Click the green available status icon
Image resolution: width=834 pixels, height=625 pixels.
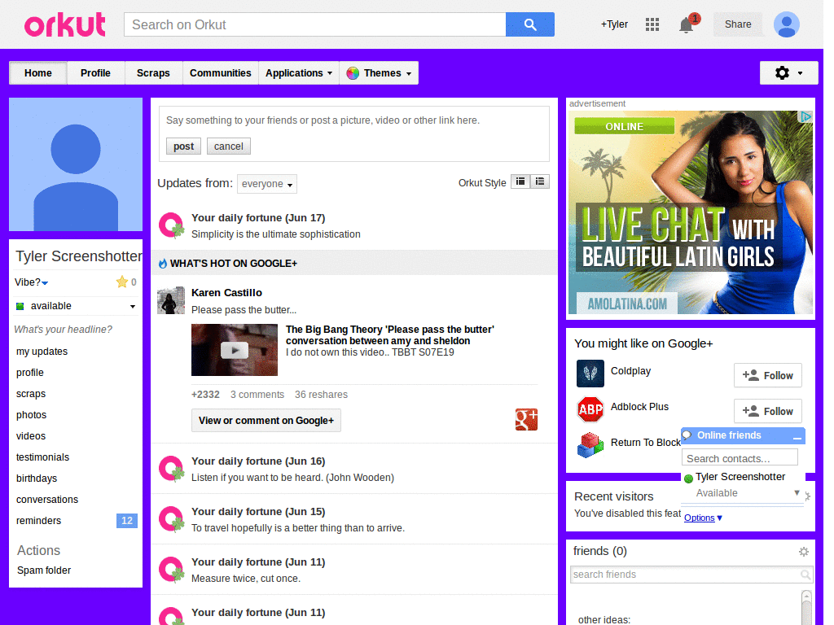20,306
